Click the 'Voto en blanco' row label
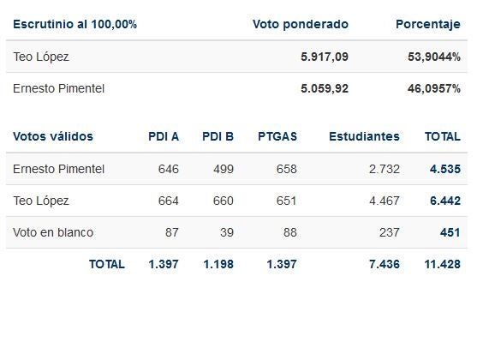Viewport: 483px width, 342px height. pyautogui.click(x=53, y=232)
